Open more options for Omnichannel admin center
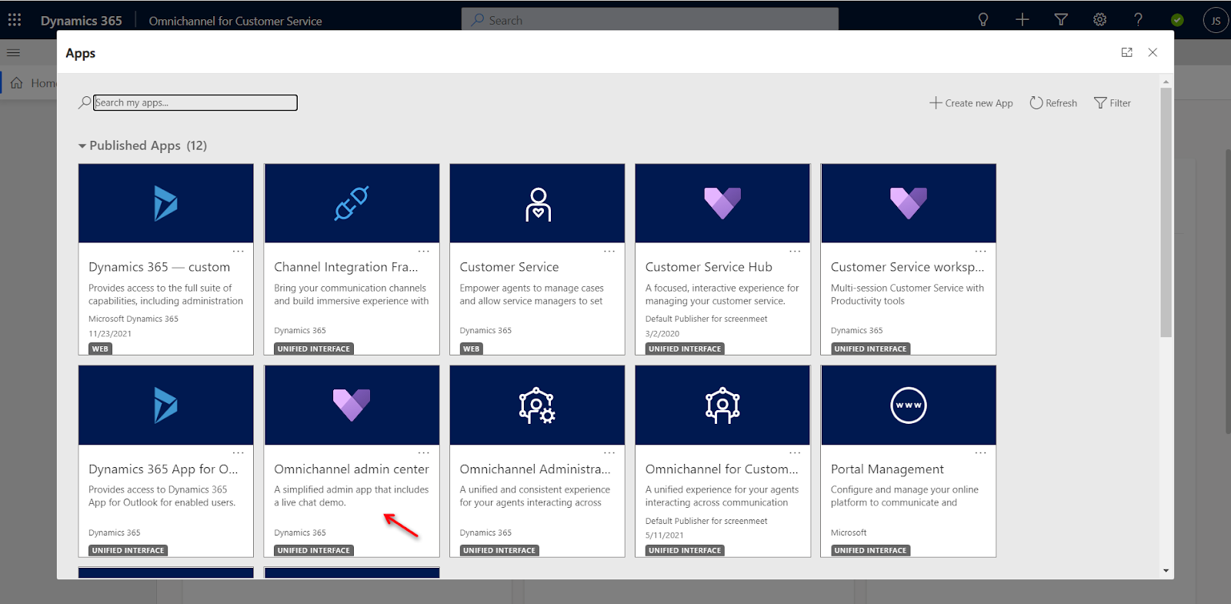1231x604 pixels. (424, 452)
